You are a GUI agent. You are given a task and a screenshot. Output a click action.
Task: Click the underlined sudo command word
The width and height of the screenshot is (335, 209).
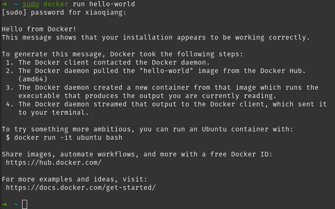31,4
